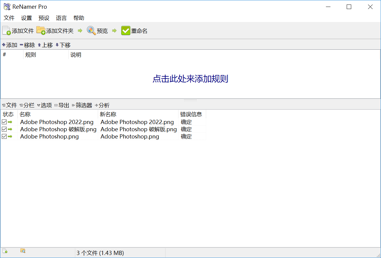Click the 状态 column header
This screenshot has height=258, width=381.
8,114
